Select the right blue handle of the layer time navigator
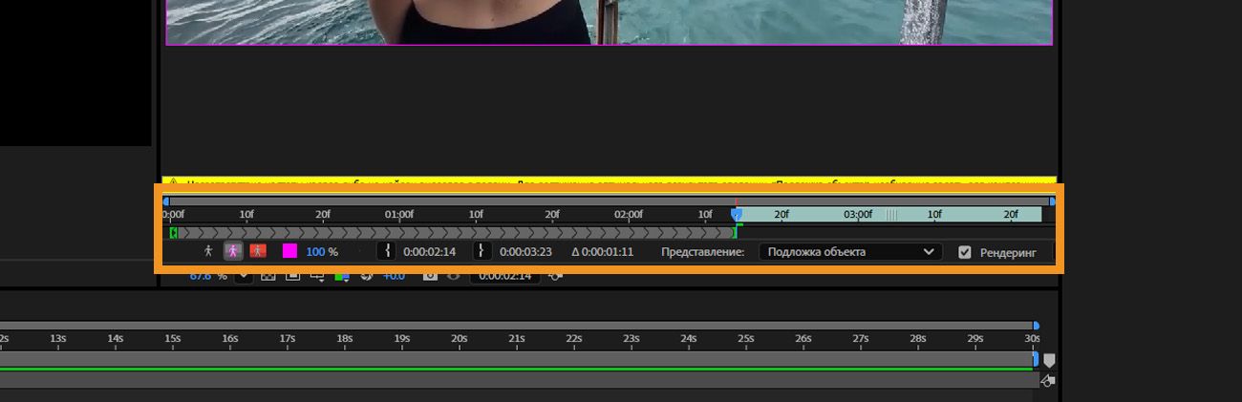1242x402 pixels. (x=1053, y=201)
